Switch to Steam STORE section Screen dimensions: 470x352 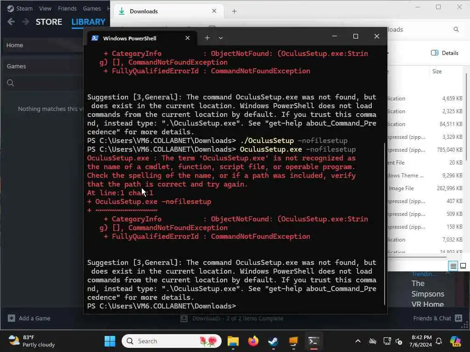pos(49,22)
